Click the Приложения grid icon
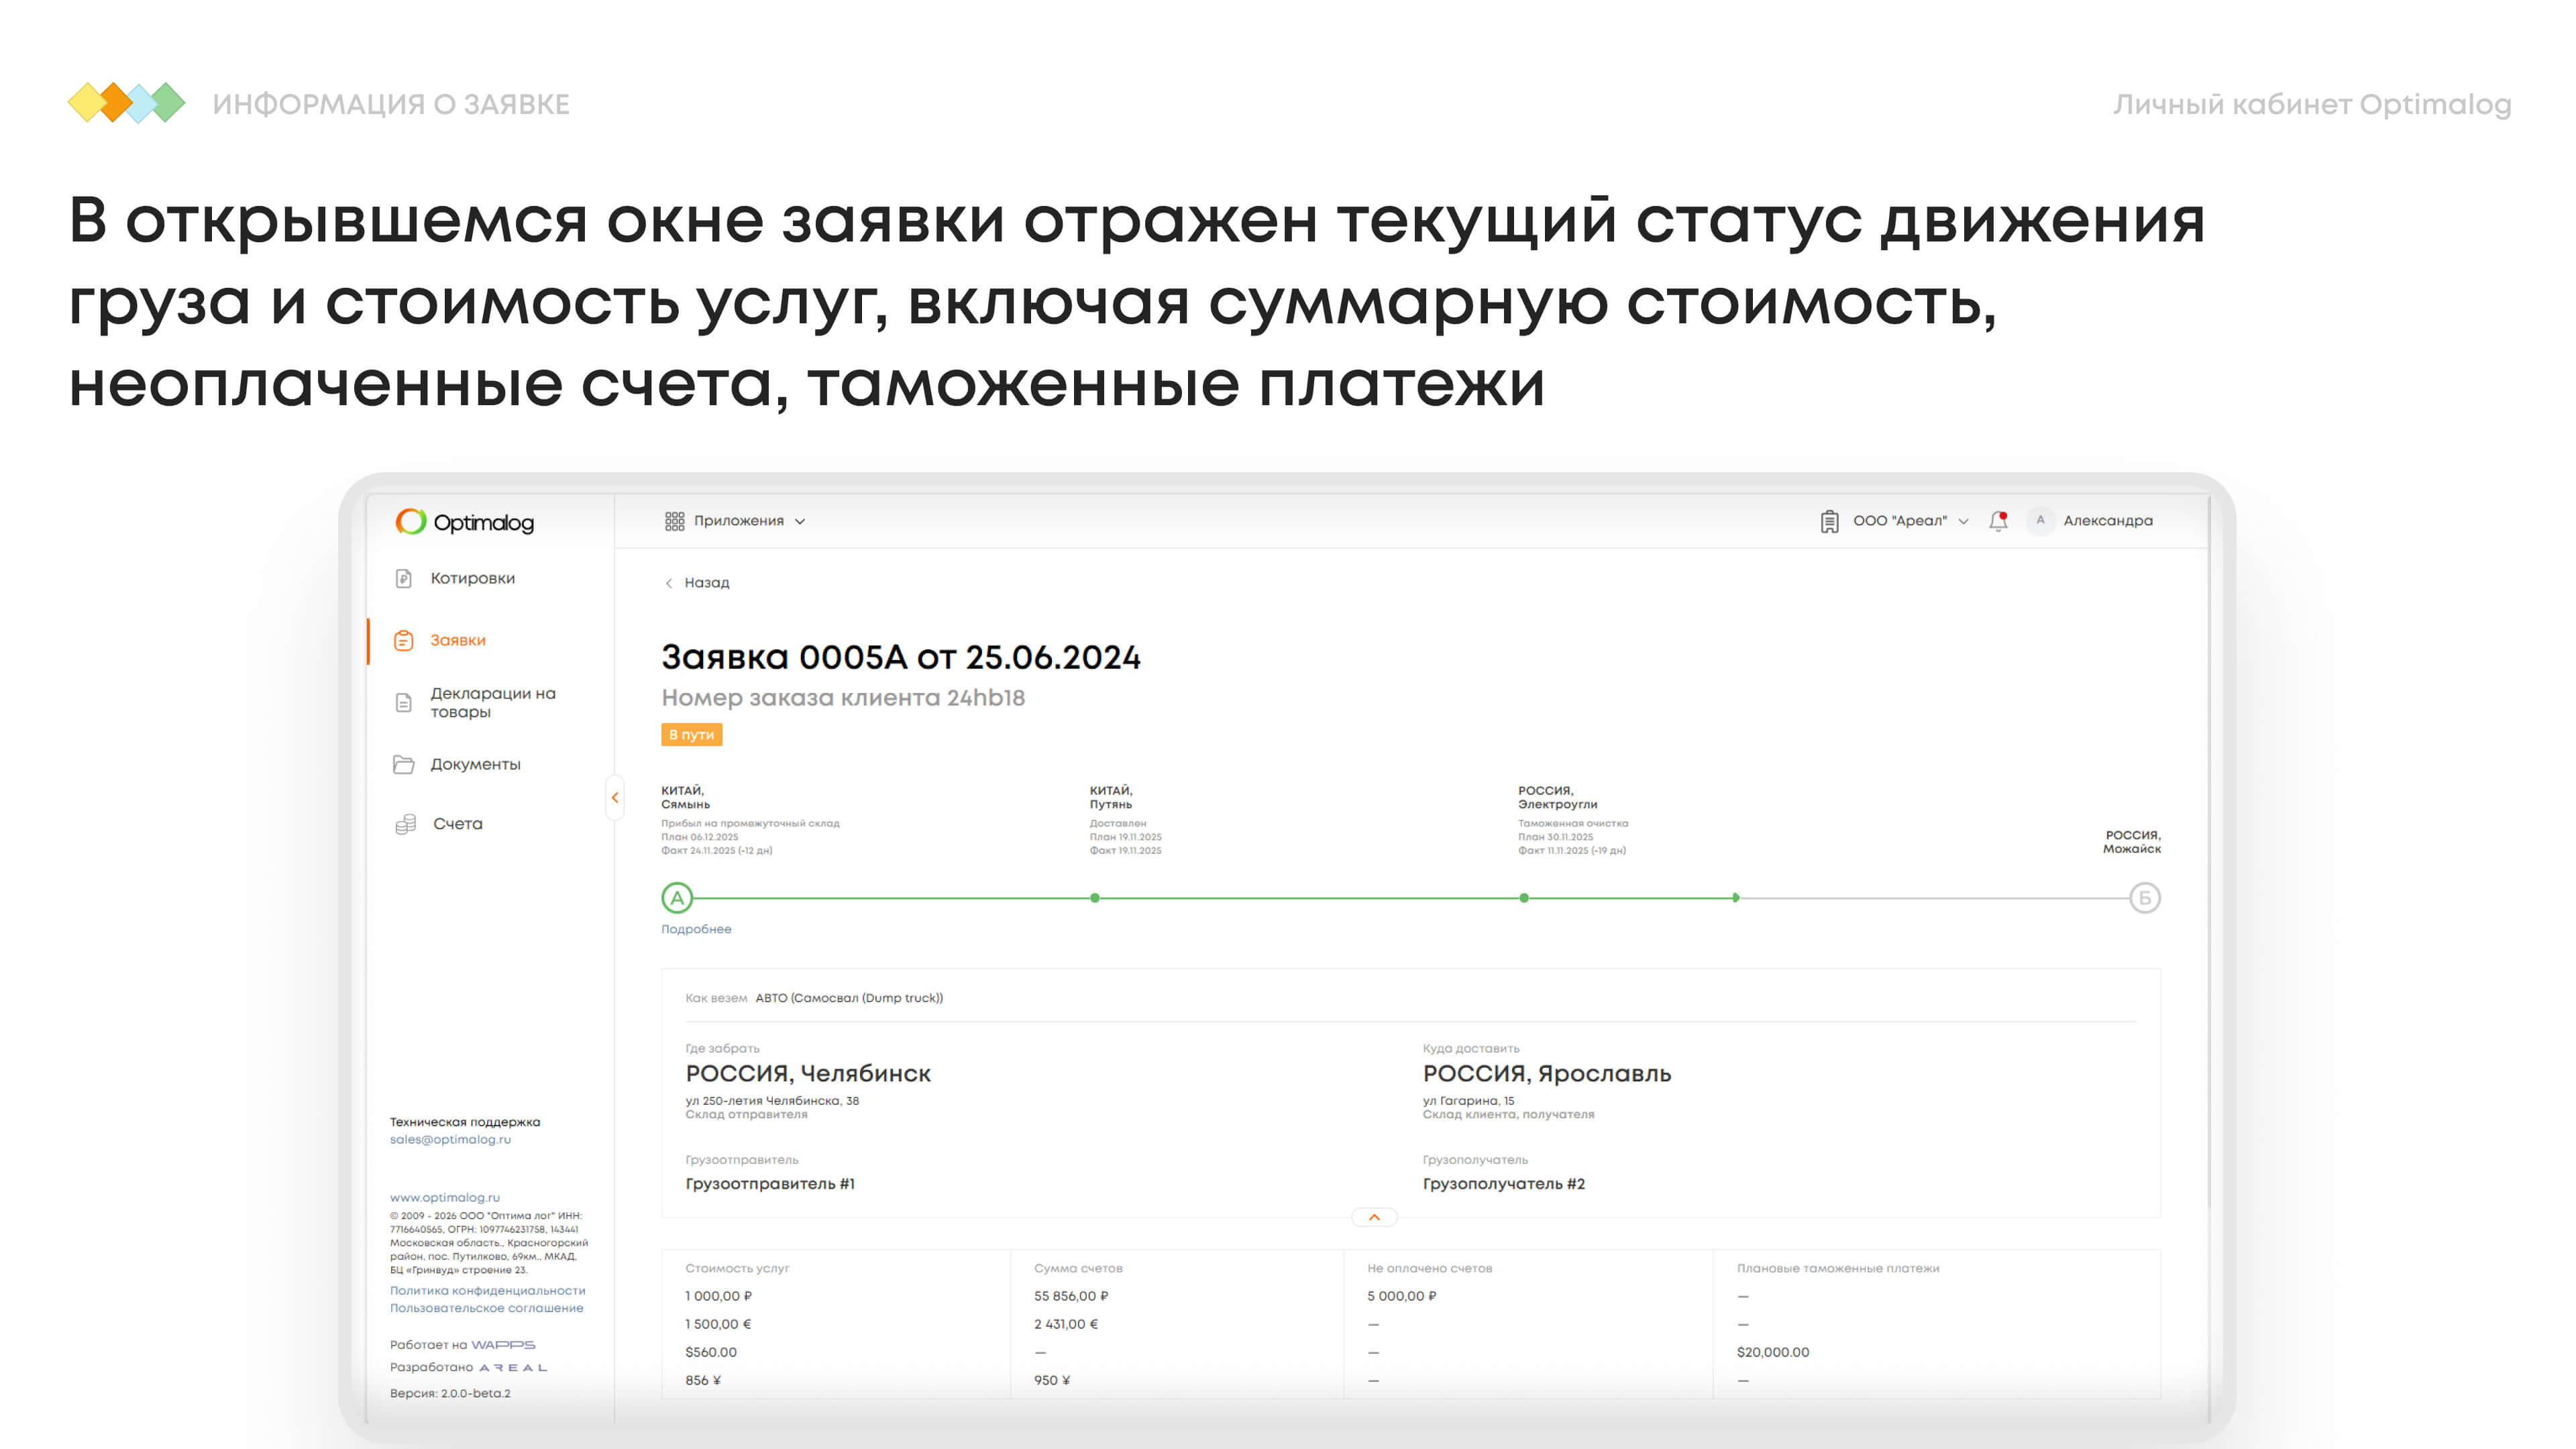2576x1449 pixels. (x=674, y=521)
